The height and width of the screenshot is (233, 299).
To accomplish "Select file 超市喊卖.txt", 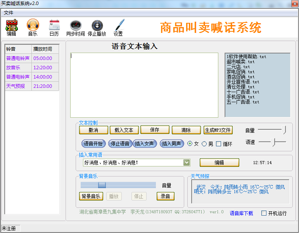I will coord(240,62).
